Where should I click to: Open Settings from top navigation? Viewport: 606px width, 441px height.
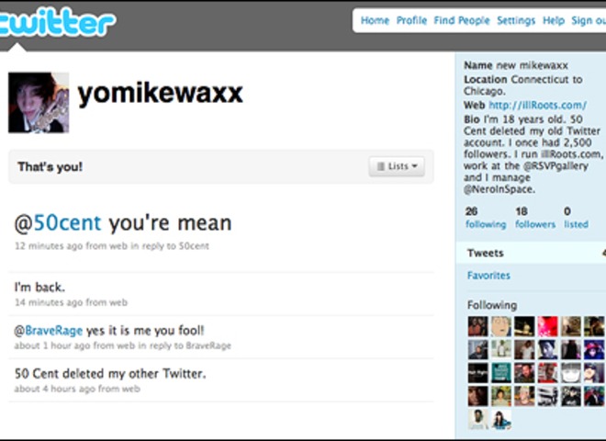[516, 20]
